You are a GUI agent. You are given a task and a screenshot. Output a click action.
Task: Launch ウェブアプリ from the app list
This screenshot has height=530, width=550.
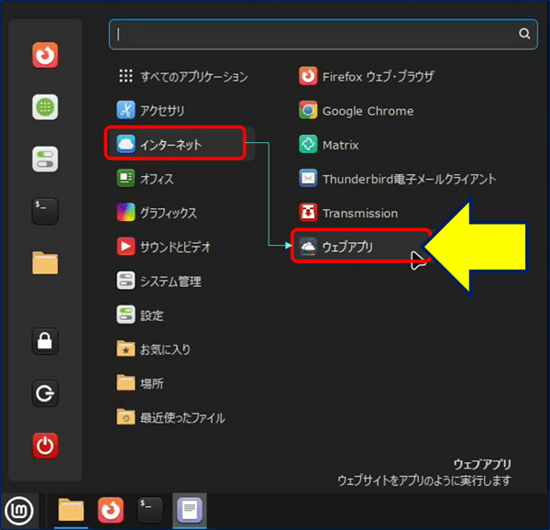click(x=360, y=247)
